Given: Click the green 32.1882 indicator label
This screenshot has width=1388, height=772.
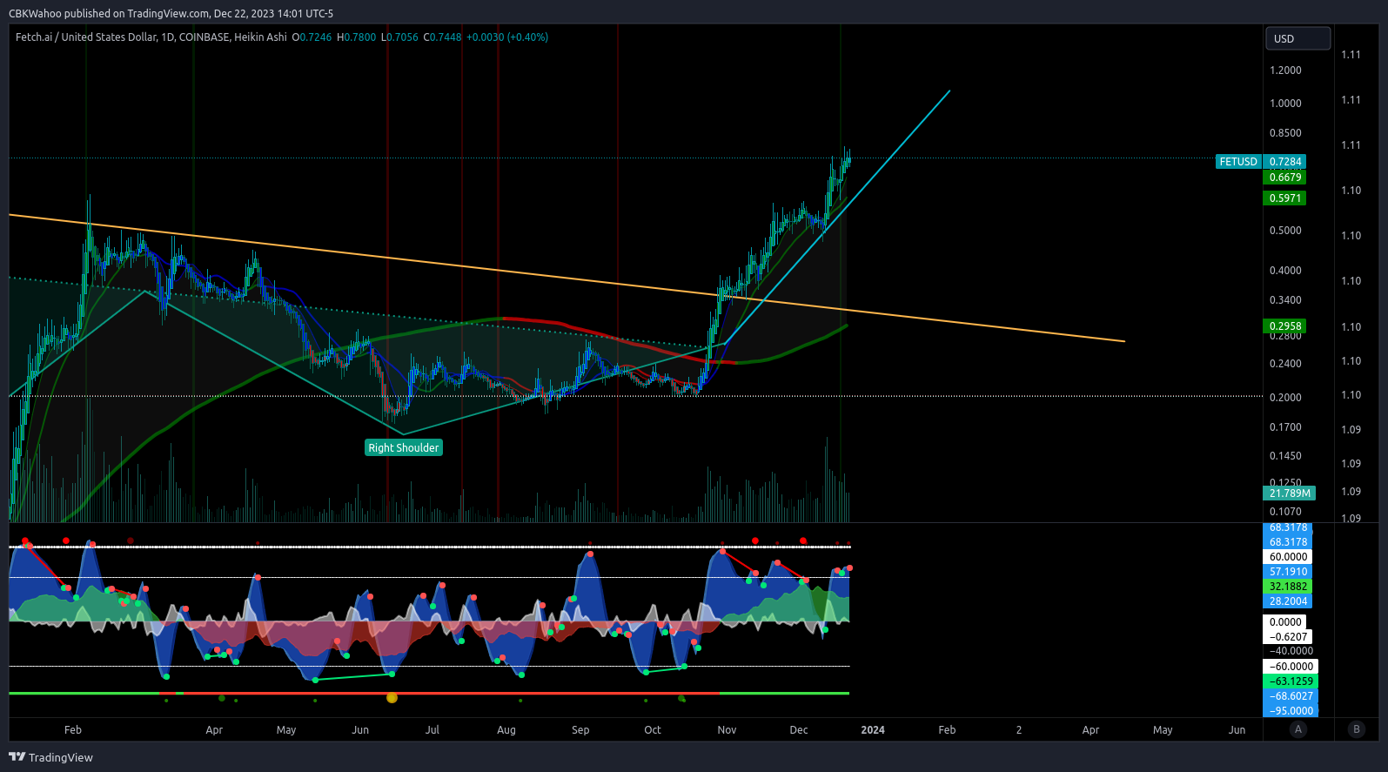Looking at the screenshot, I should [x=1288, y=587].
